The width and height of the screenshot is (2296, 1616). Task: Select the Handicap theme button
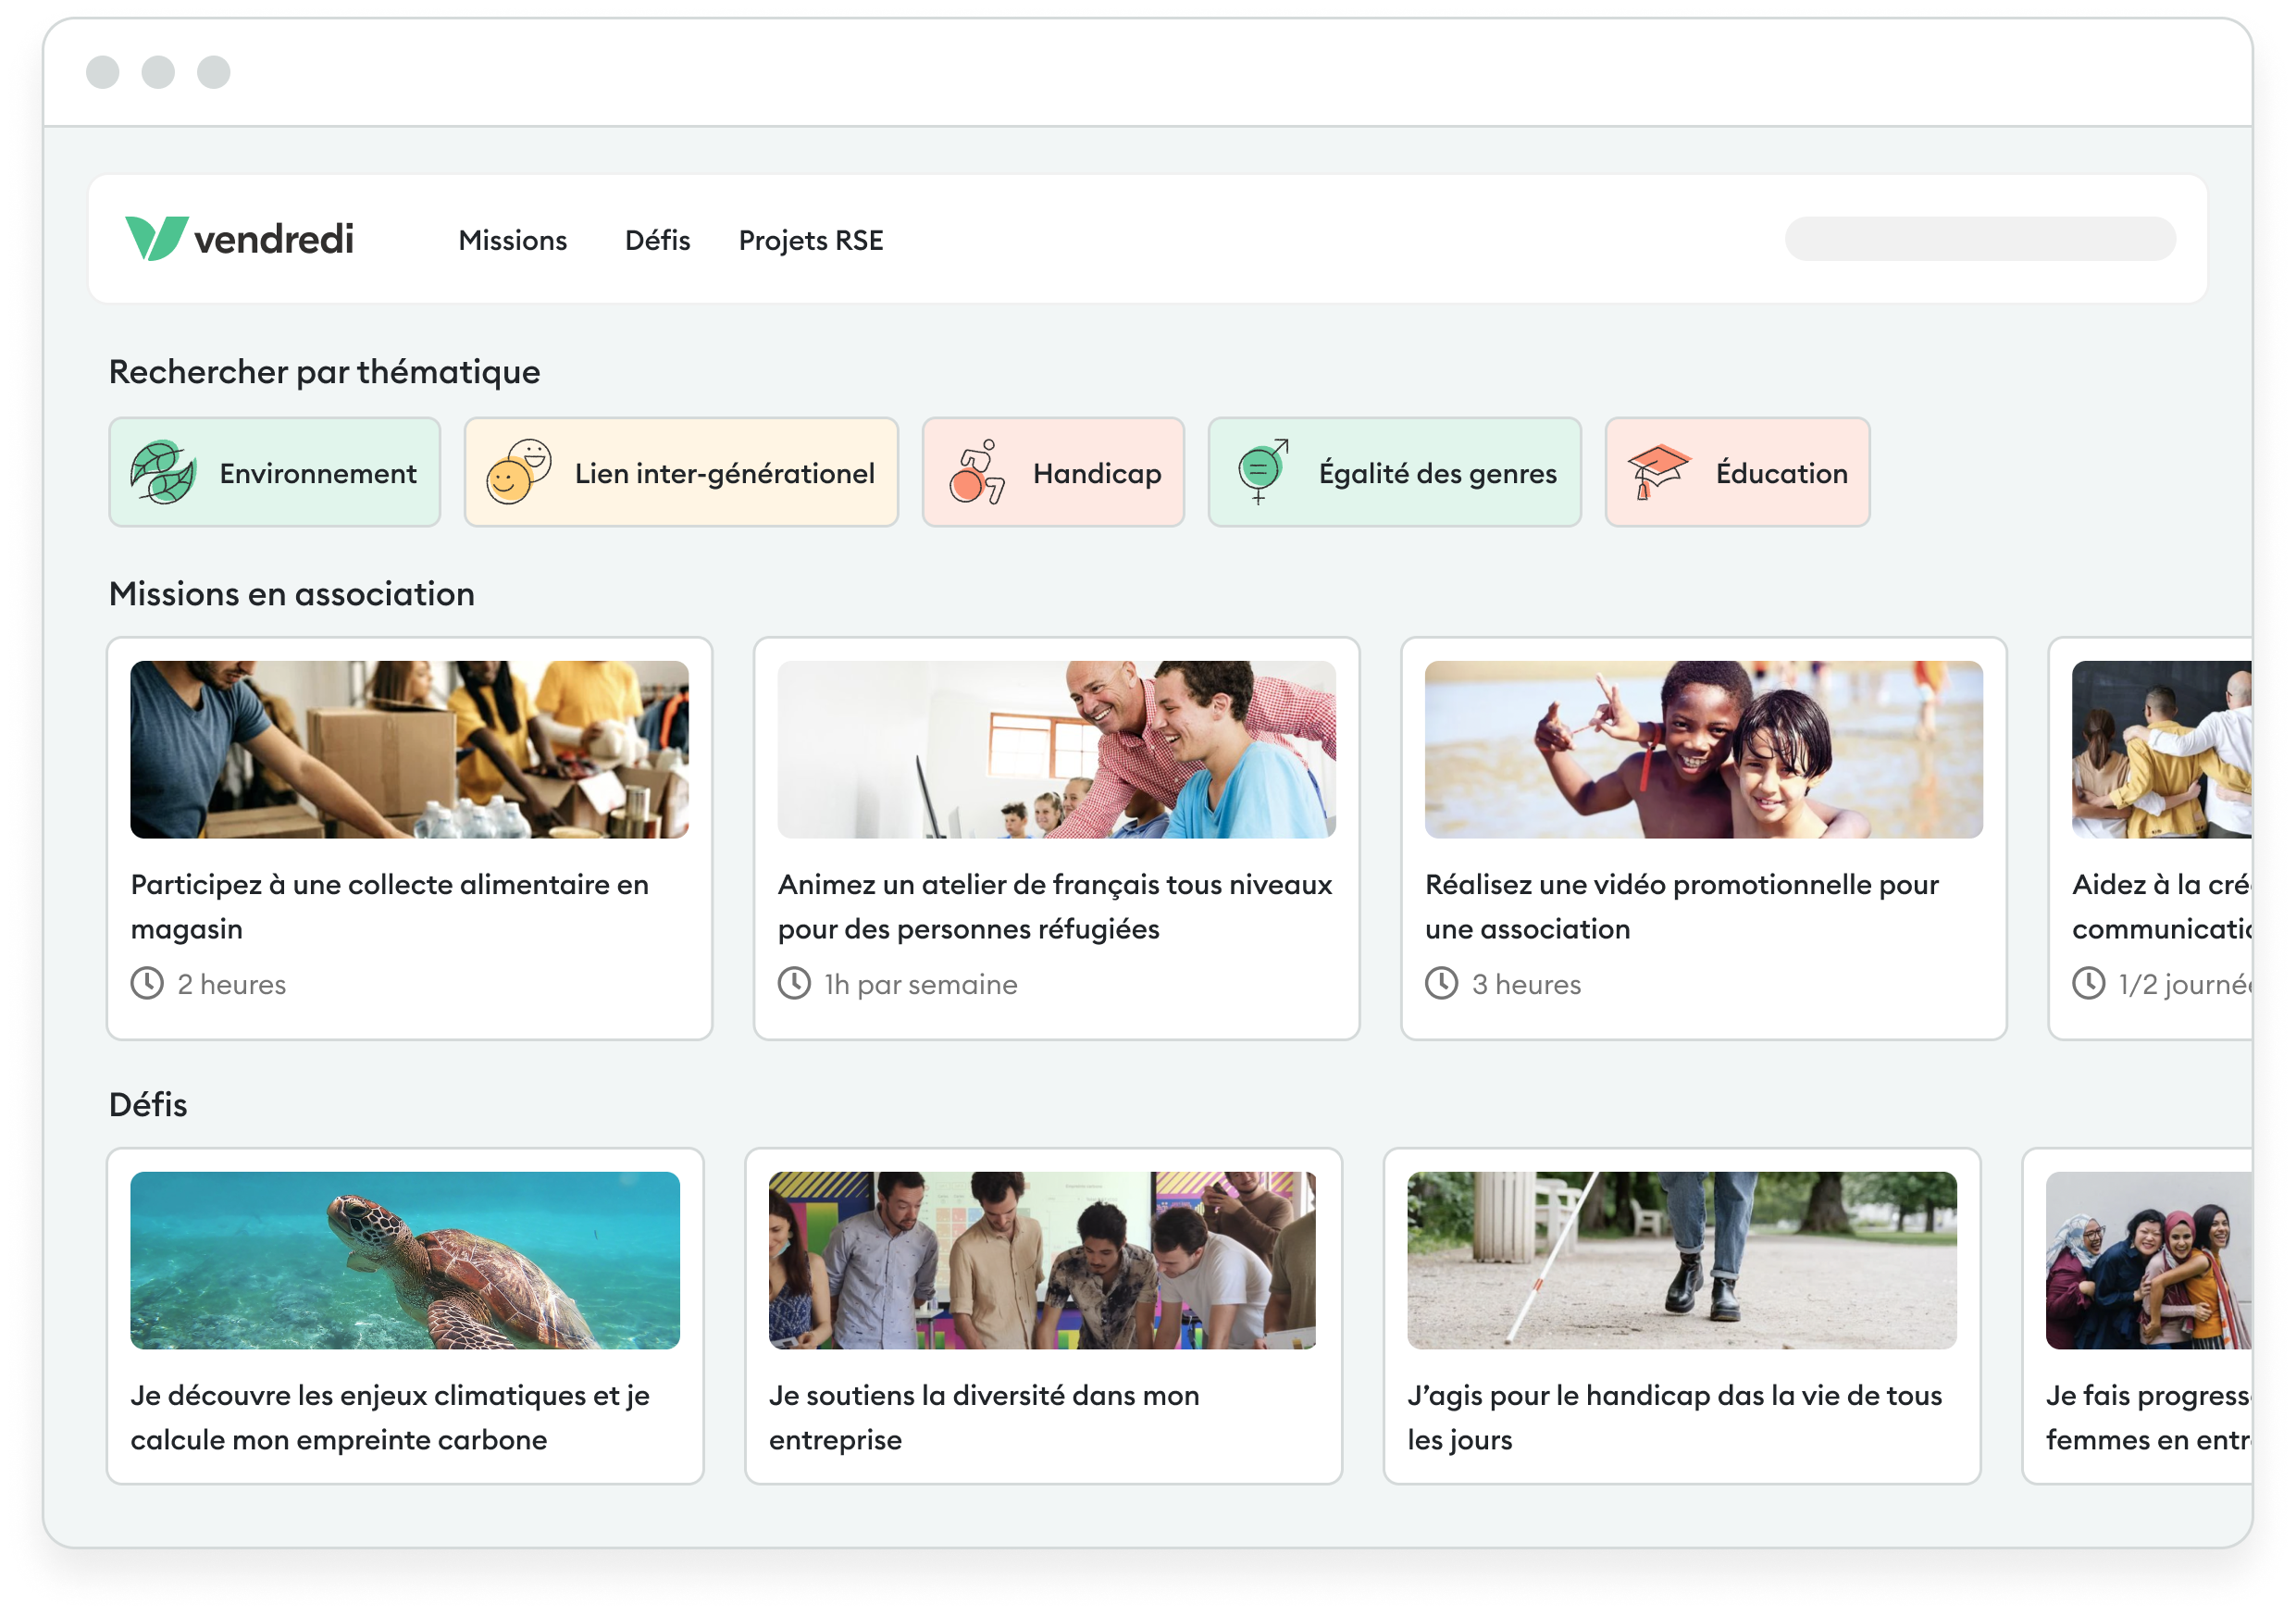click(x=1053, y=473)
